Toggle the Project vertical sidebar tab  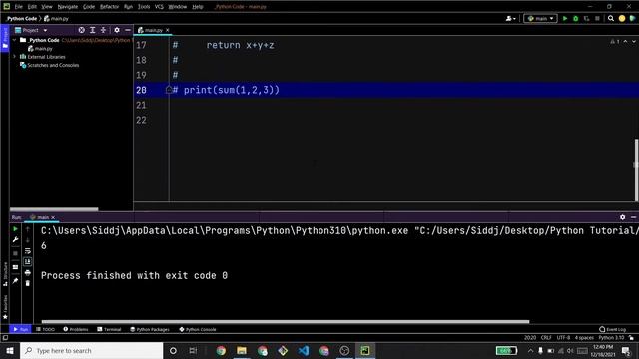5,38
